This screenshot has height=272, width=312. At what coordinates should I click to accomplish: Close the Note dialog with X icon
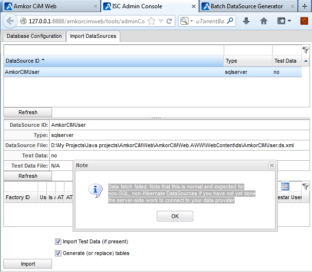(x=272, y=166)
